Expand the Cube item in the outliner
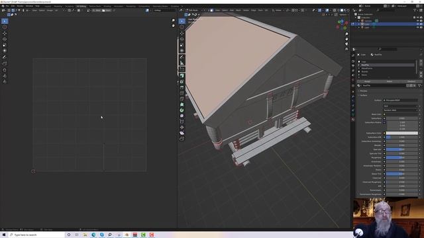 (359, 24)
